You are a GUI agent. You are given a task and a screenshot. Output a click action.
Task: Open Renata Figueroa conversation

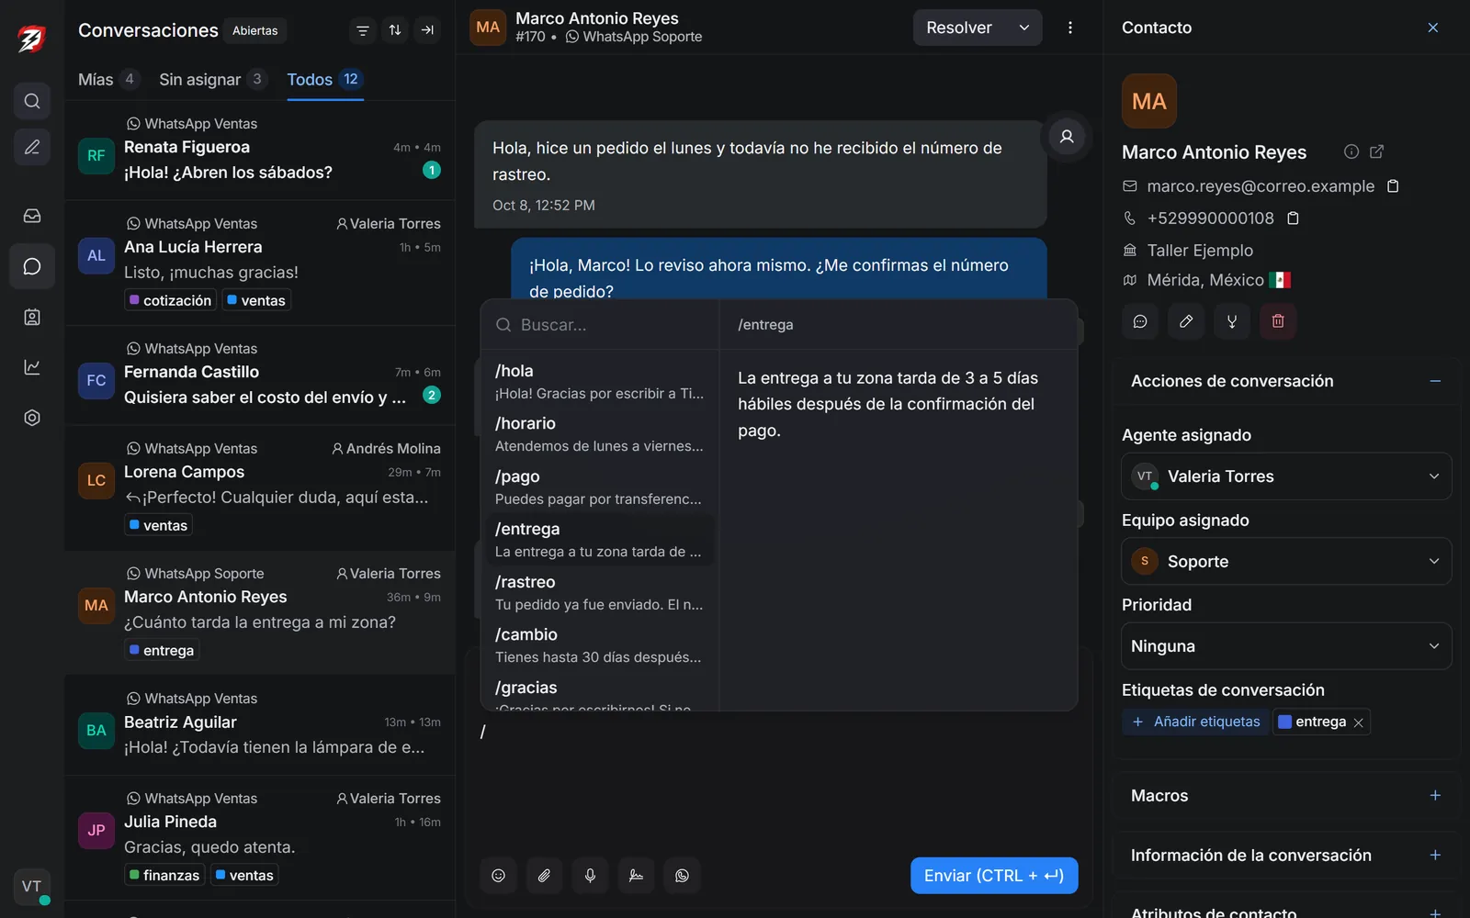point(260,151)
